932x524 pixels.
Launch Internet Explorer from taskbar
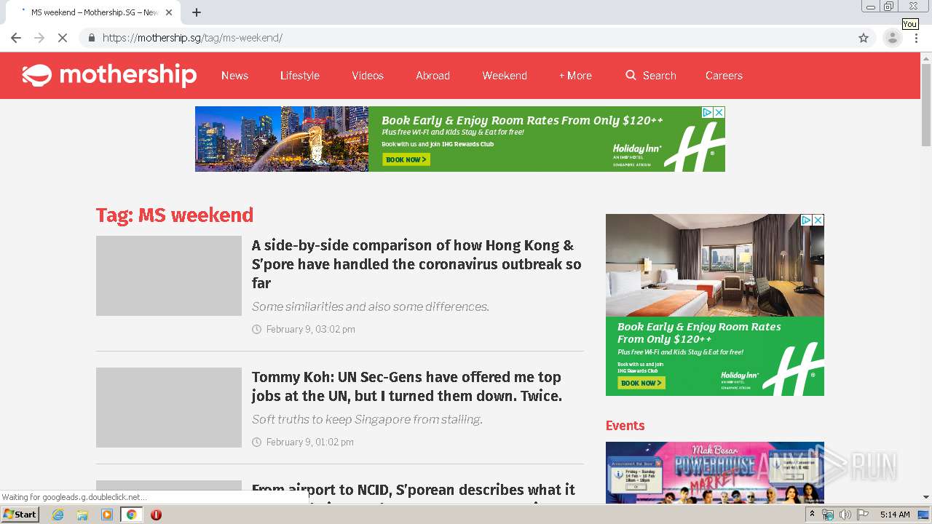(x=58, y=515)
